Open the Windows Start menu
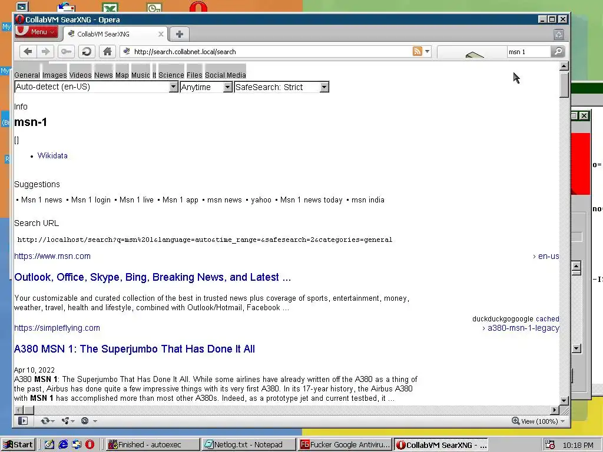Image resolution: width=603 pixels, height=452 pixels. pyautogui.click(x=18, y=445)
